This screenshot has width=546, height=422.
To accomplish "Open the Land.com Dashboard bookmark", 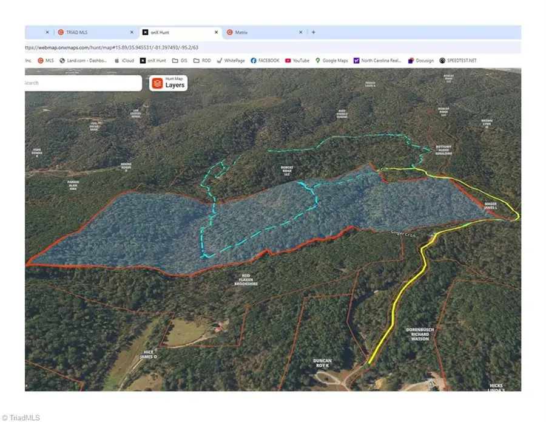I will [x=84, y=60].
